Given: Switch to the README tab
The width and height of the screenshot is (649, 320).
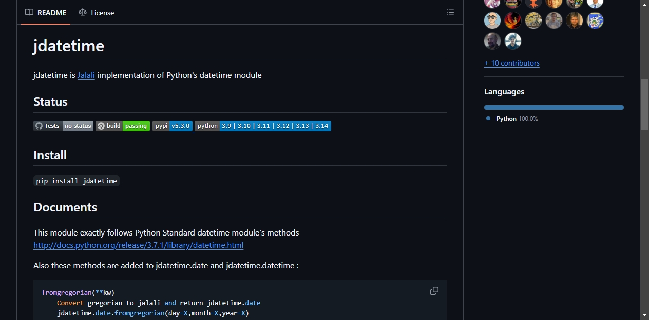Looking at the screenshot, I should (x=46, y=12).
